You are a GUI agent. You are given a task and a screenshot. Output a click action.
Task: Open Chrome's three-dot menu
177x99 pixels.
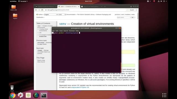tap(136, 10)
